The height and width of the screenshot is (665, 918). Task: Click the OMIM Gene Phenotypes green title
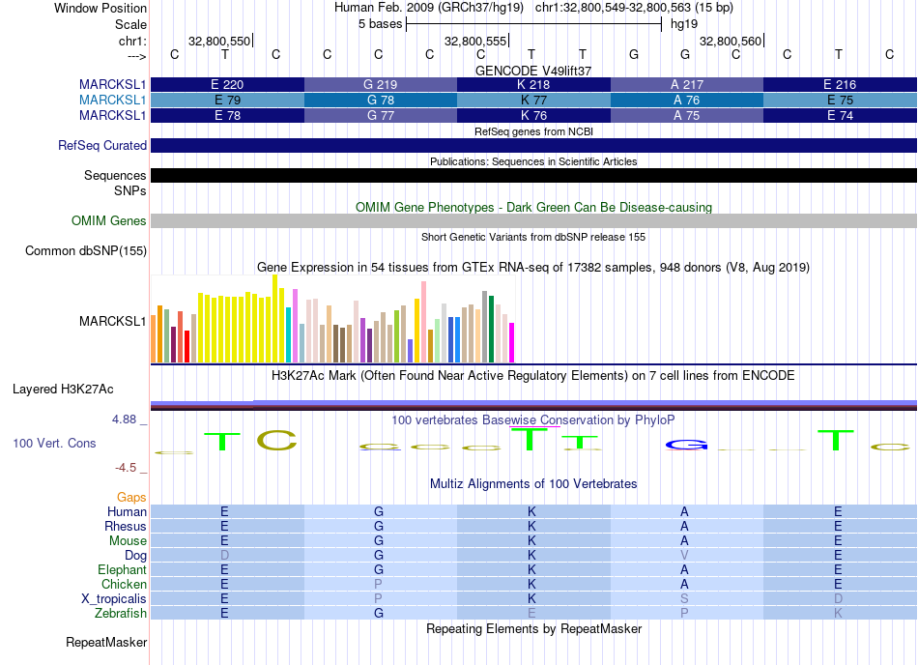[533, 207]
